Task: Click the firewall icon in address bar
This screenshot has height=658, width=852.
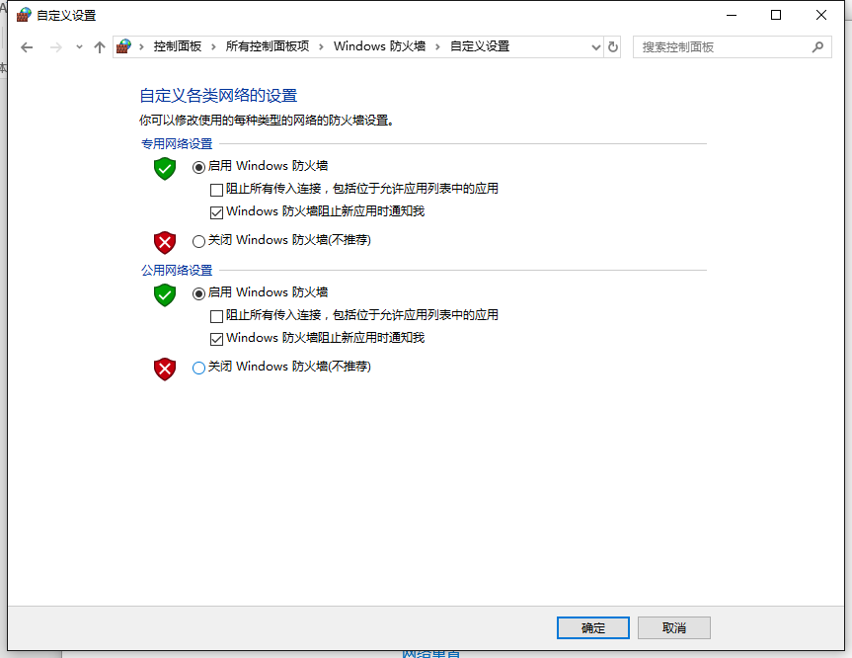Action: coord(123,46)
